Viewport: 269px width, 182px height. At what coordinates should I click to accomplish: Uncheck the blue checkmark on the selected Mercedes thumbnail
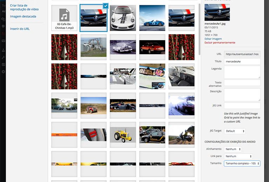point(106,6)
